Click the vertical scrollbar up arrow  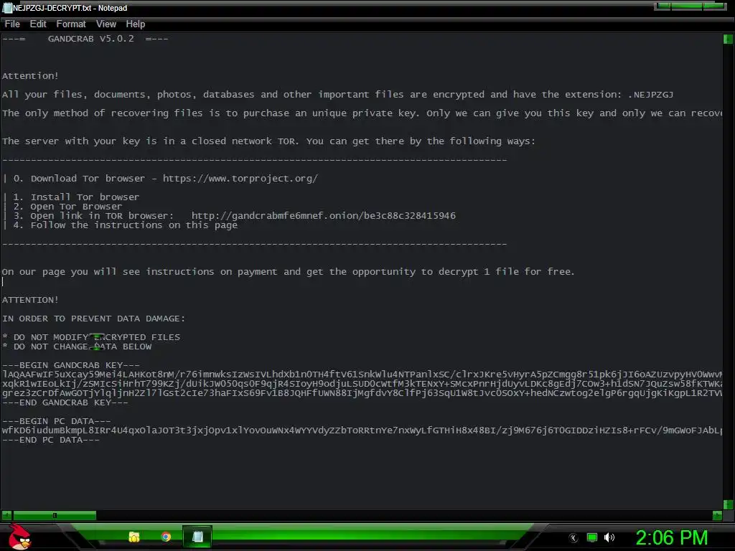[728, 39]
